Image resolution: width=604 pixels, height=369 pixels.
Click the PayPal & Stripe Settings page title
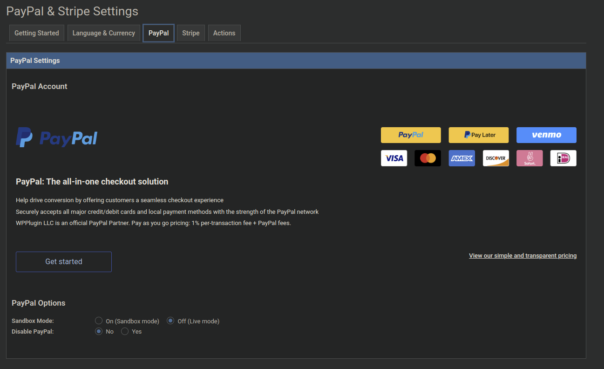point(72,11)
